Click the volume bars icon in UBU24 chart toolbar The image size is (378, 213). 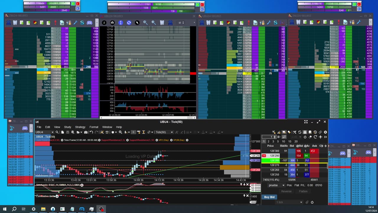(x=112, y=22)
